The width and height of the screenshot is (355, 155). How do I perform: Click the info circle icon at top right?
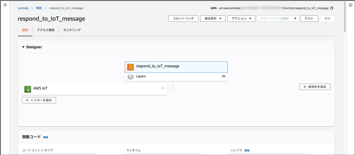pyautogui.click(x=350, y=5)
